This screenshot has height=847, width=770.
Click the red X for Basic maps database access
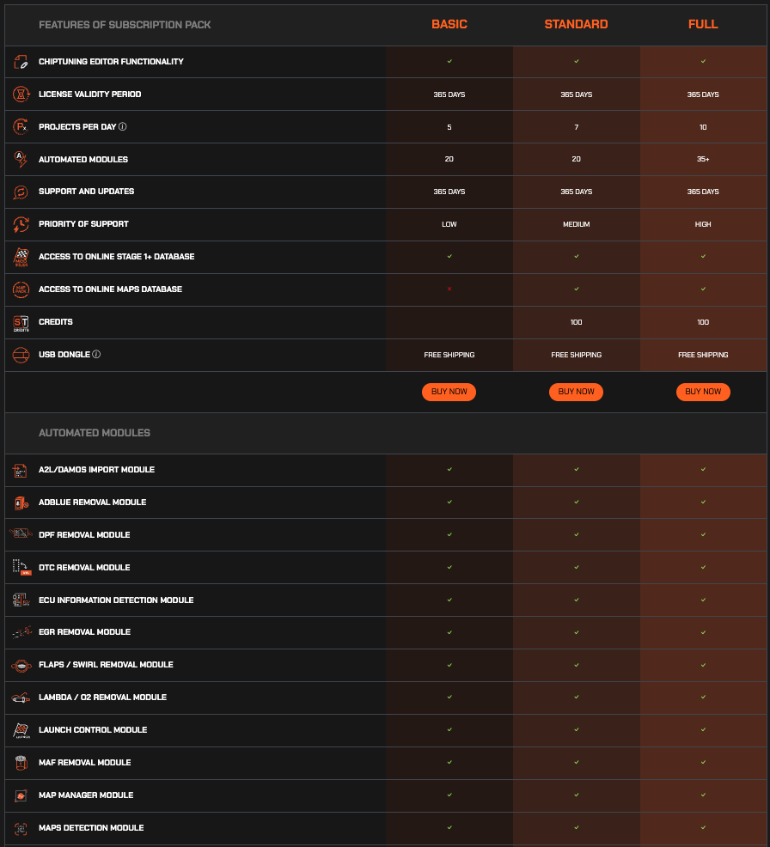[x=449, y=289]
